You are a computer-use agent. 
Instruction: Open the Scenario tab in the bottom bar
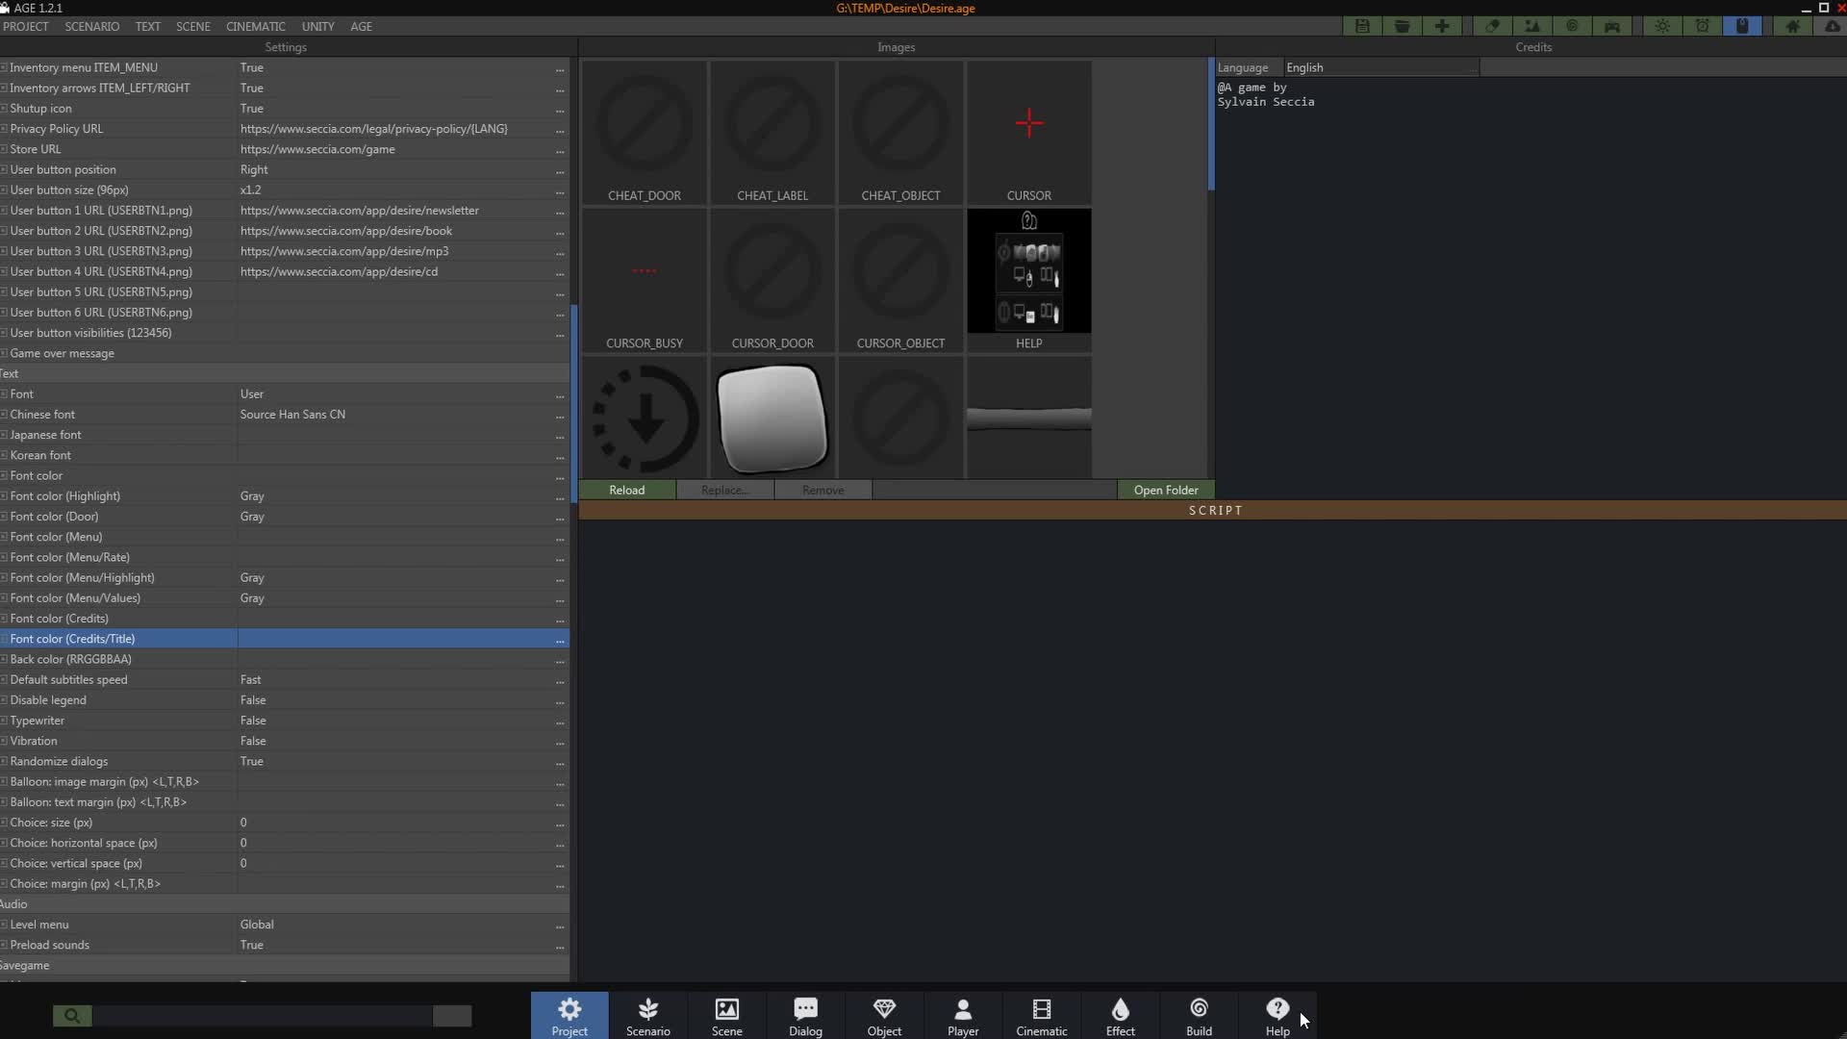coord(648,1016)
